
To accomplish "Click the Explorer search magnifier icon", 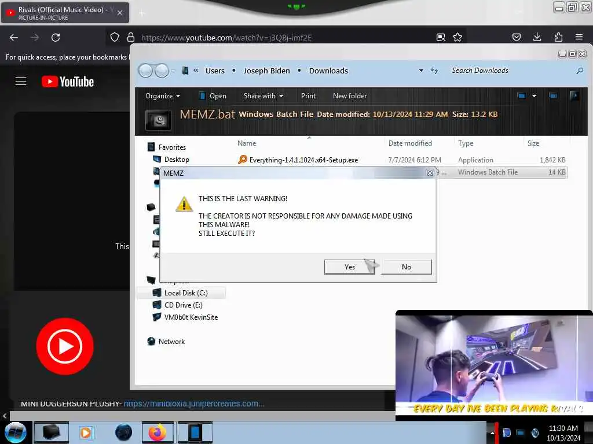I will (580, 71).
